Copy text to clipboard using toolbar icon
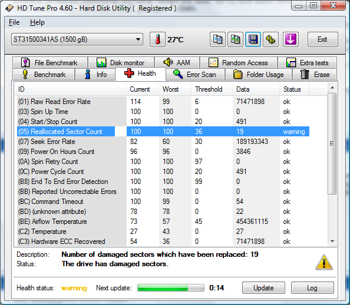 tap(217, 39)
